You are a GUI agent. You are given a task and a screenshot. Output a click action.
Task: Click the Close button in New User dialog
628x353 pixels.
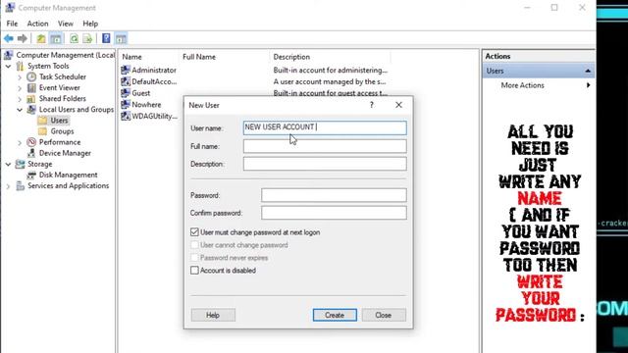click(384, 315)
